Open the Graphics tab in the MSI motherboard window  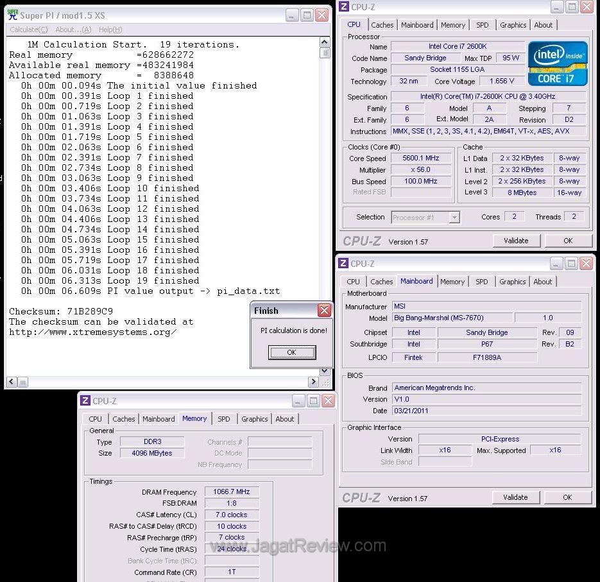(512, 282)
